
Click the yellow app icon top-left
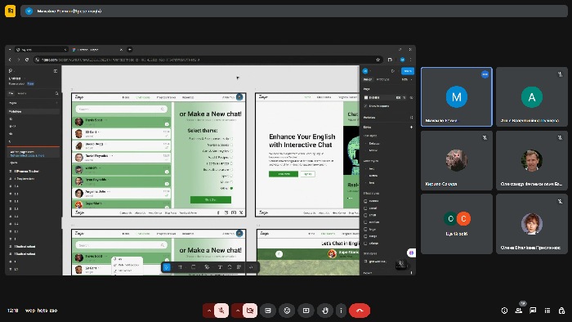tap(10, 11)
